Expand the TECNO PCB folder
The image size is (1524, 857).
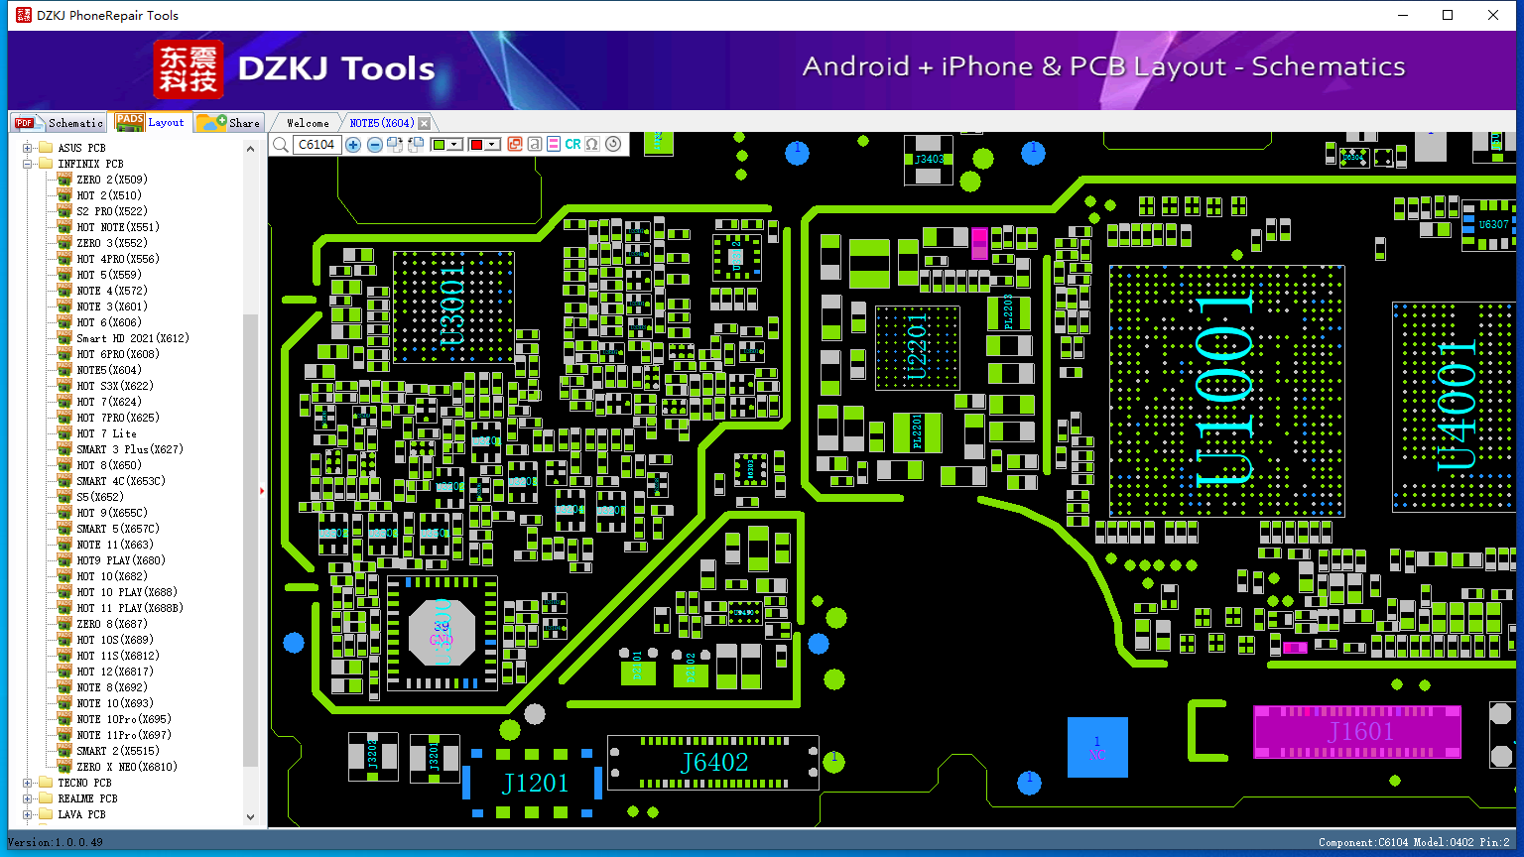[x=28, y=783]
